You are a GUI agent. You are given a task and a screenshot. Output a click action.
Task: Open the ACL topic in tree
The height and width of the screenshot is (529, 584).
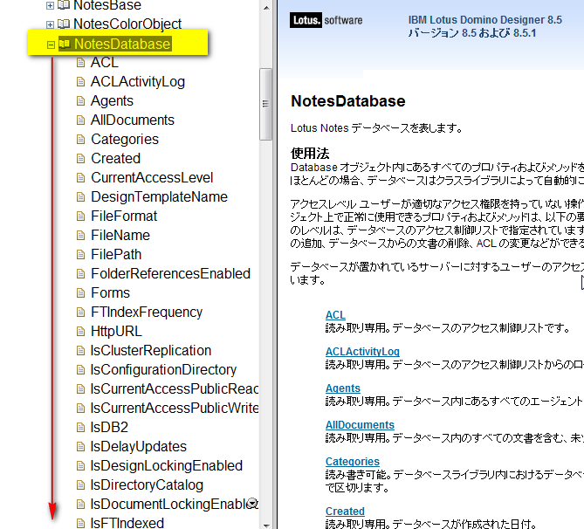click(x=105, y=62)
